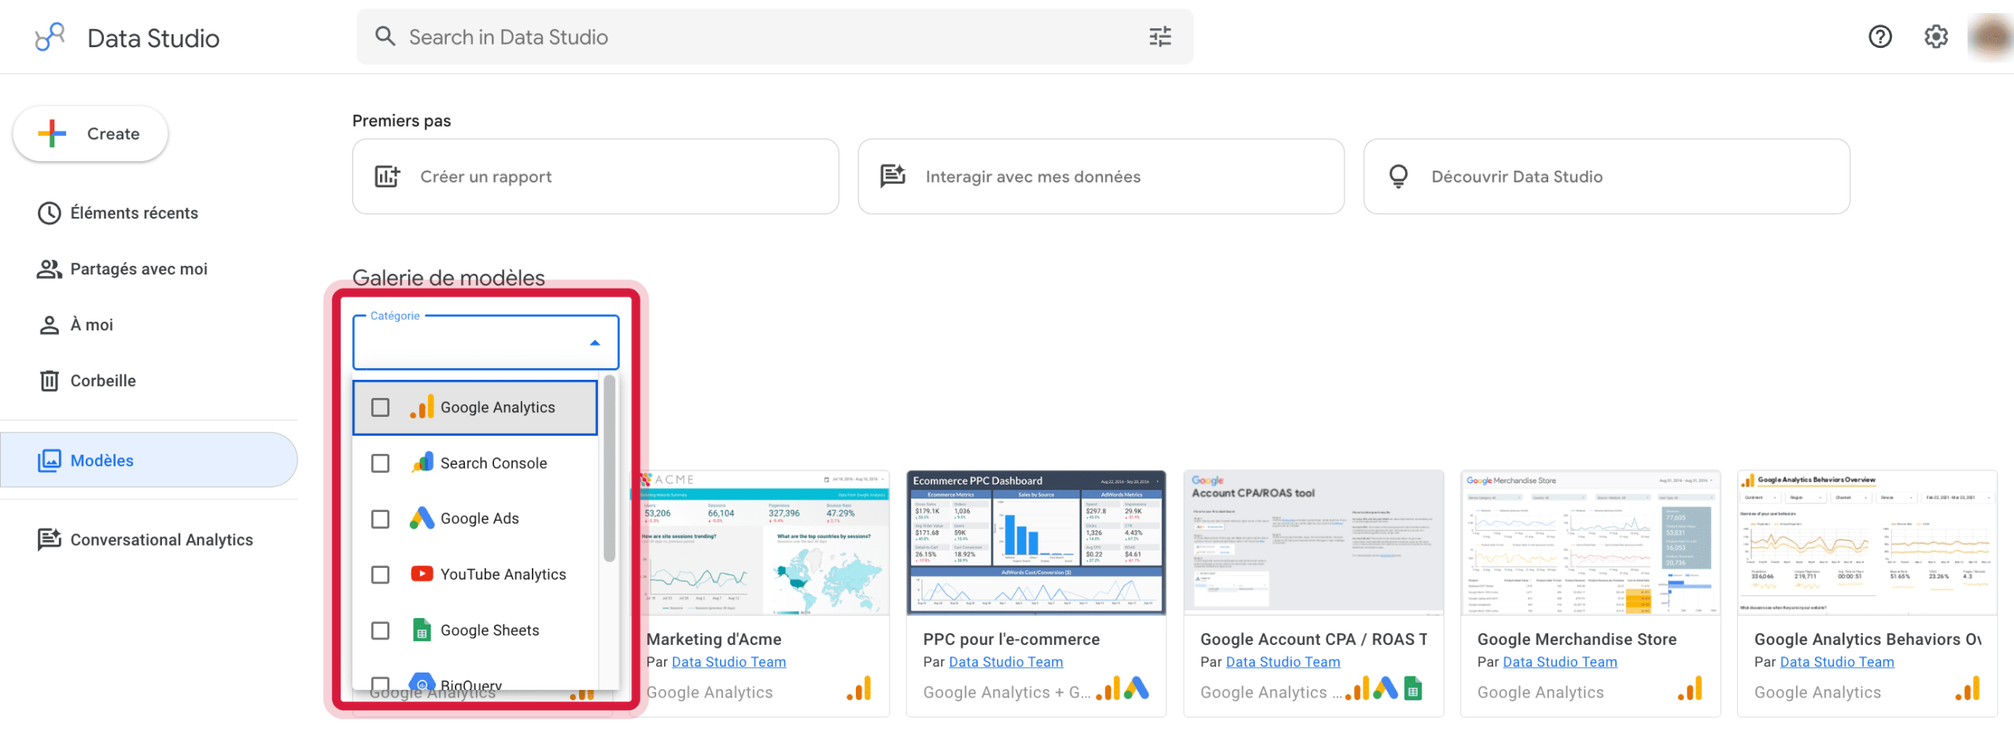Image resolution: width=2014 pixels, height=748 pixels.
Task: Open Partagés avec moi section
Action: point(123,269)
